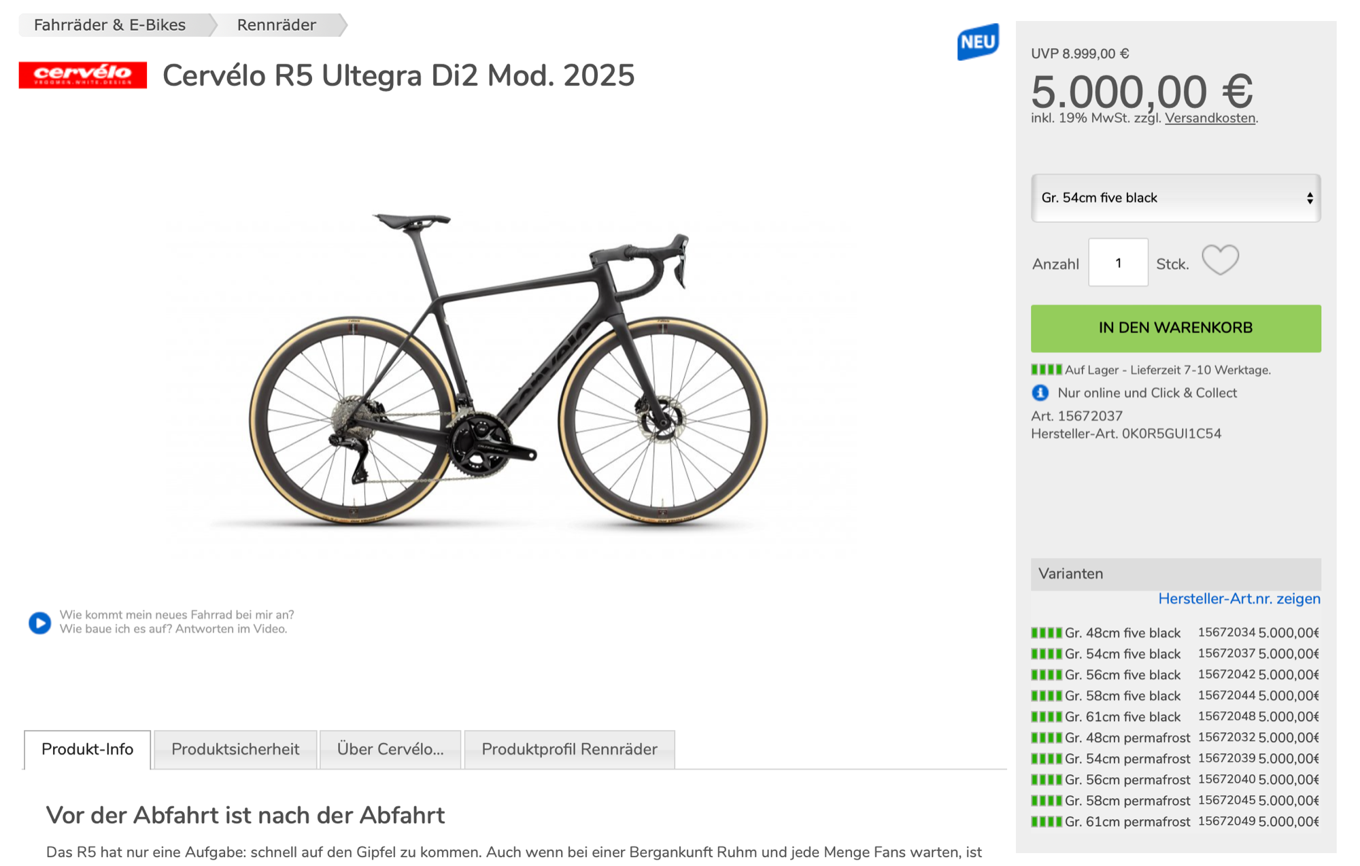The image size is (1360, 866).
Task: Add bike with IN DEN WARENKORB
Action: [x=1175, y=328]
